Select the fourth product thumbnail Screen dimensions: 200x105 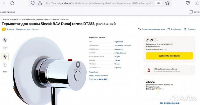click(x=5, y=65)
